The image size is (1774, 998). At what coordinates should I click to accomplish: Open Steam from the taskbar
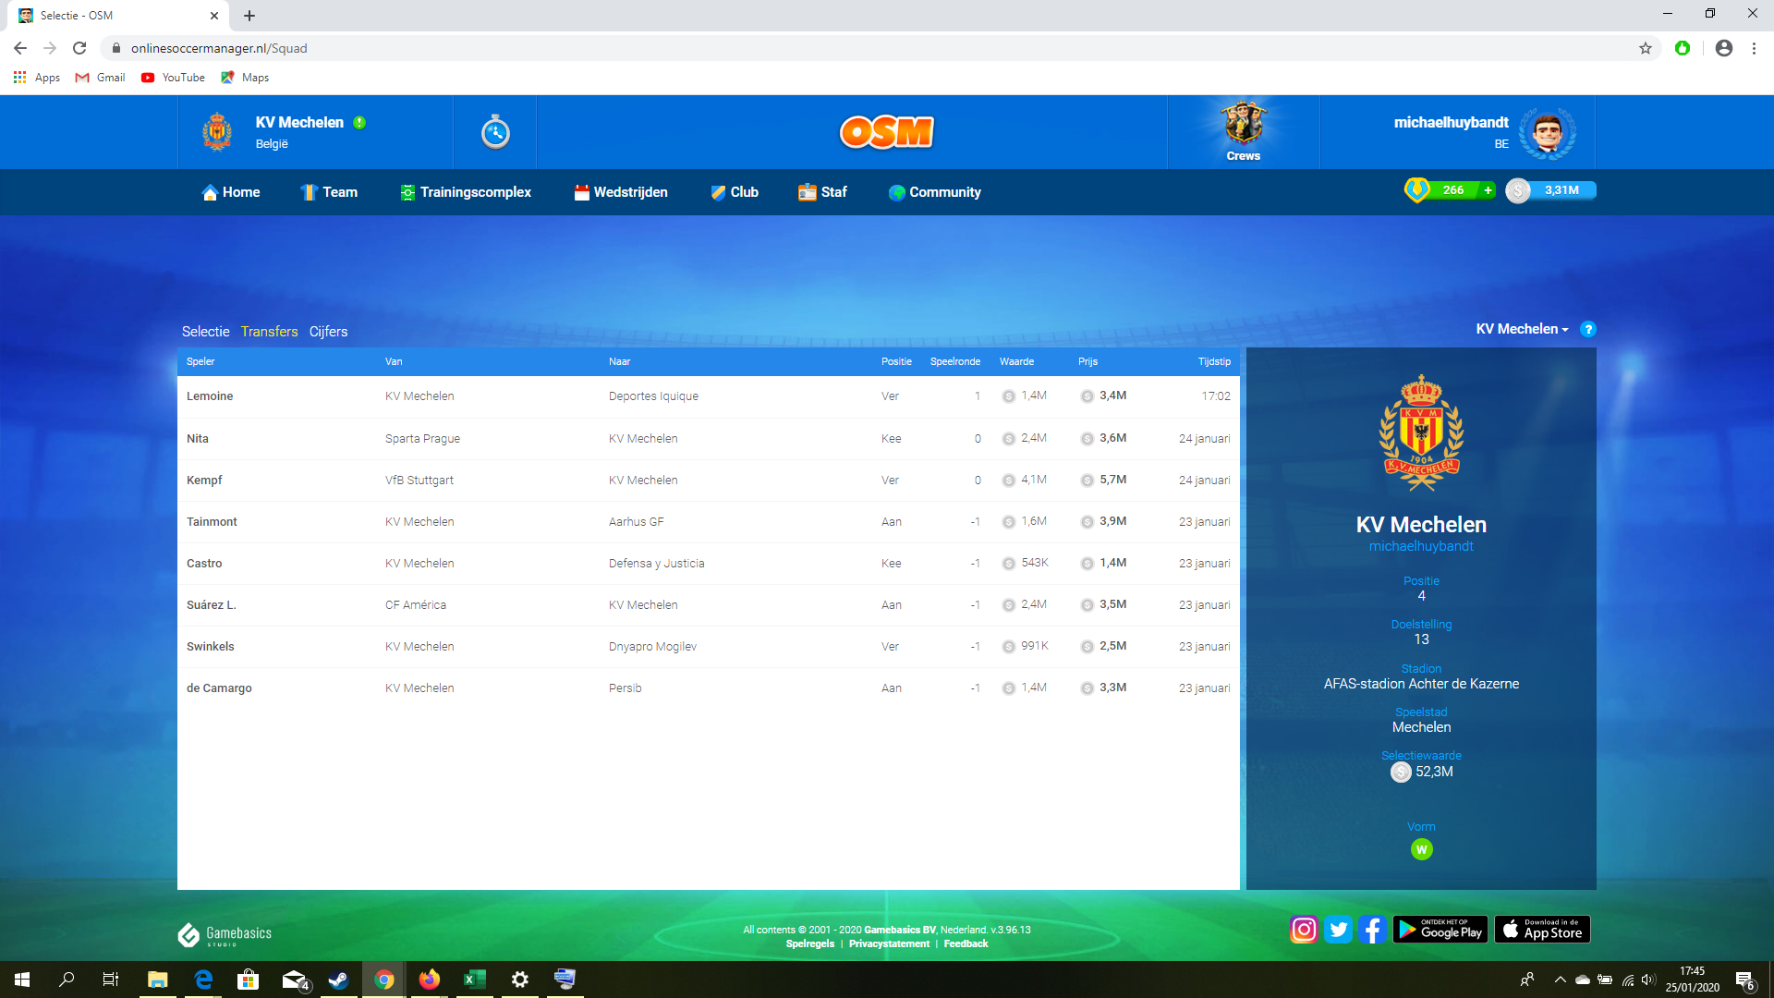click(x=338, y=980)
